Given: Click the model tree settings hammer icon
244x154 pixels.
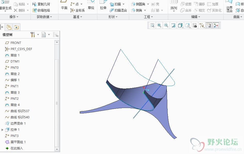Looking at the screenshot, I should [x=33, y=35].
